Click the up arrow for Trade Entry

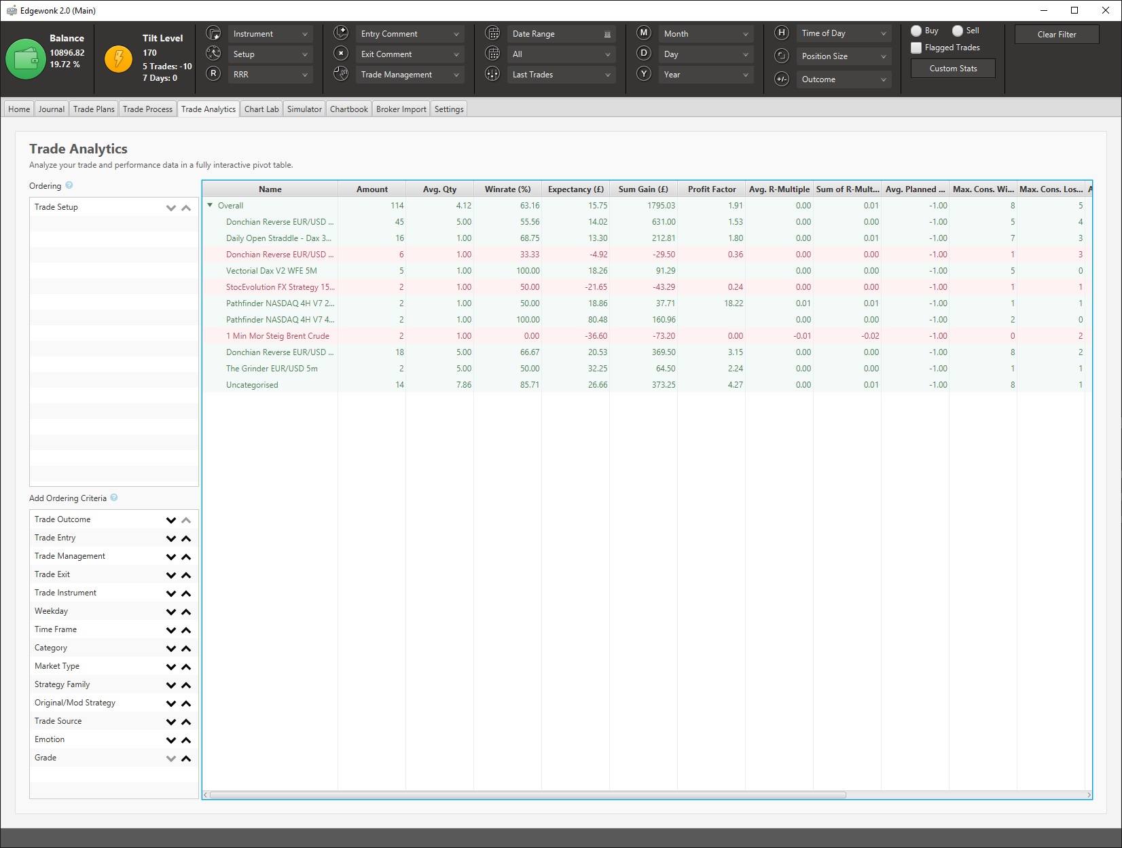(186, 538)
